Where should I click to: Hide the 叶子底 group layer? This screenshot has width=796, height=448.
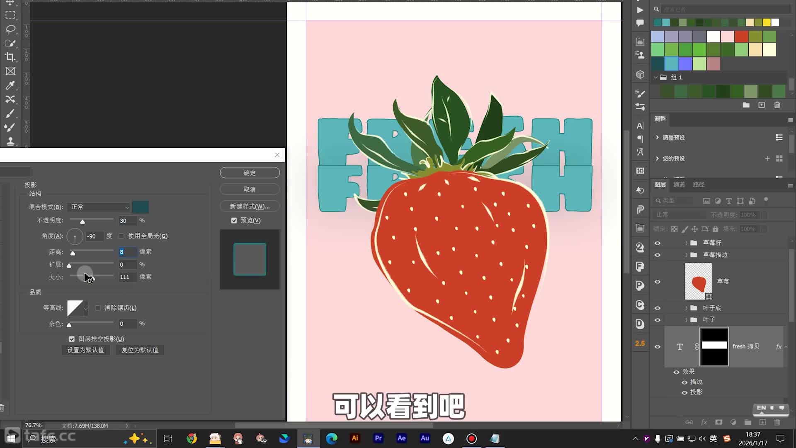click(x=658, y=308)
